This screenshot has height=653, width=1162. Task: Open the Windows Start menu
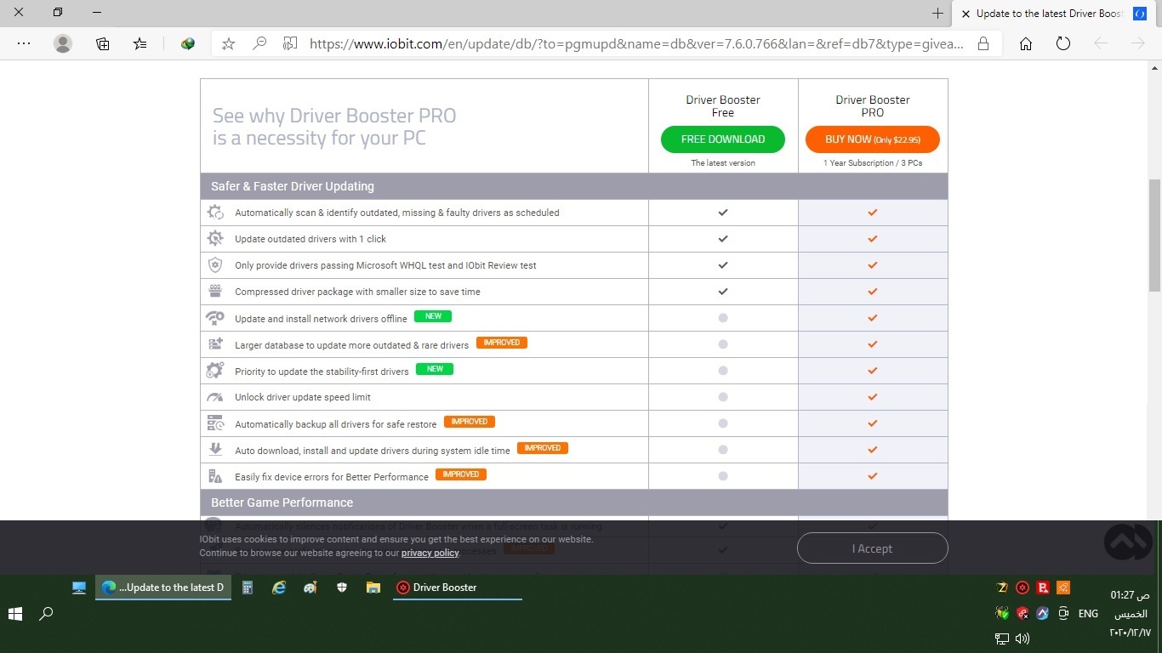[15, 613]
